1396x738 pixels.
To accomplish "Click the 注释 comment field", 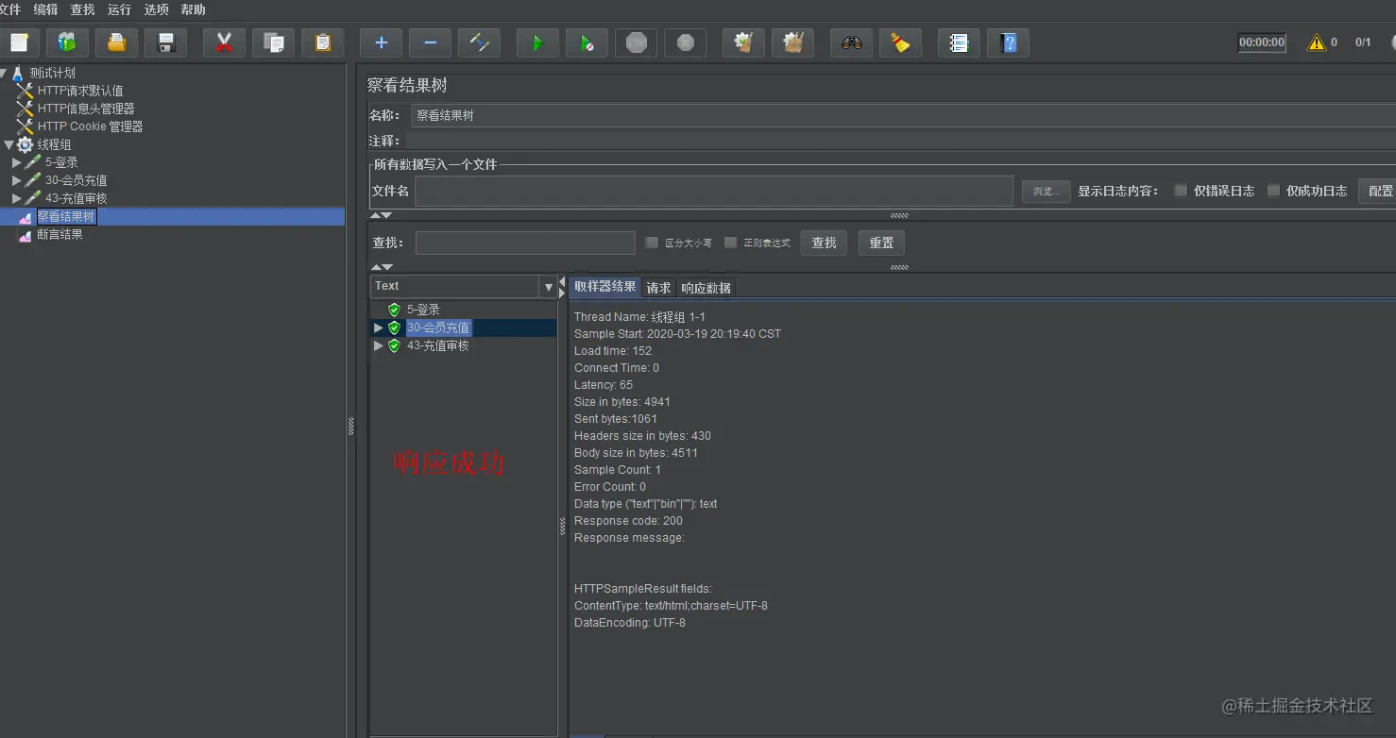I will (x=903, y=141).
